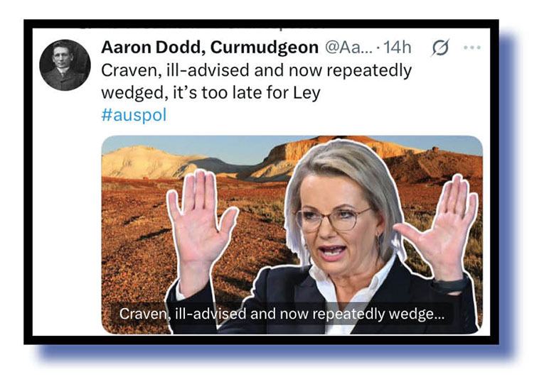The height and width of the screenshot is (384, 544).
Task: Open the three-dot more options menu
Action: [472, 48]
